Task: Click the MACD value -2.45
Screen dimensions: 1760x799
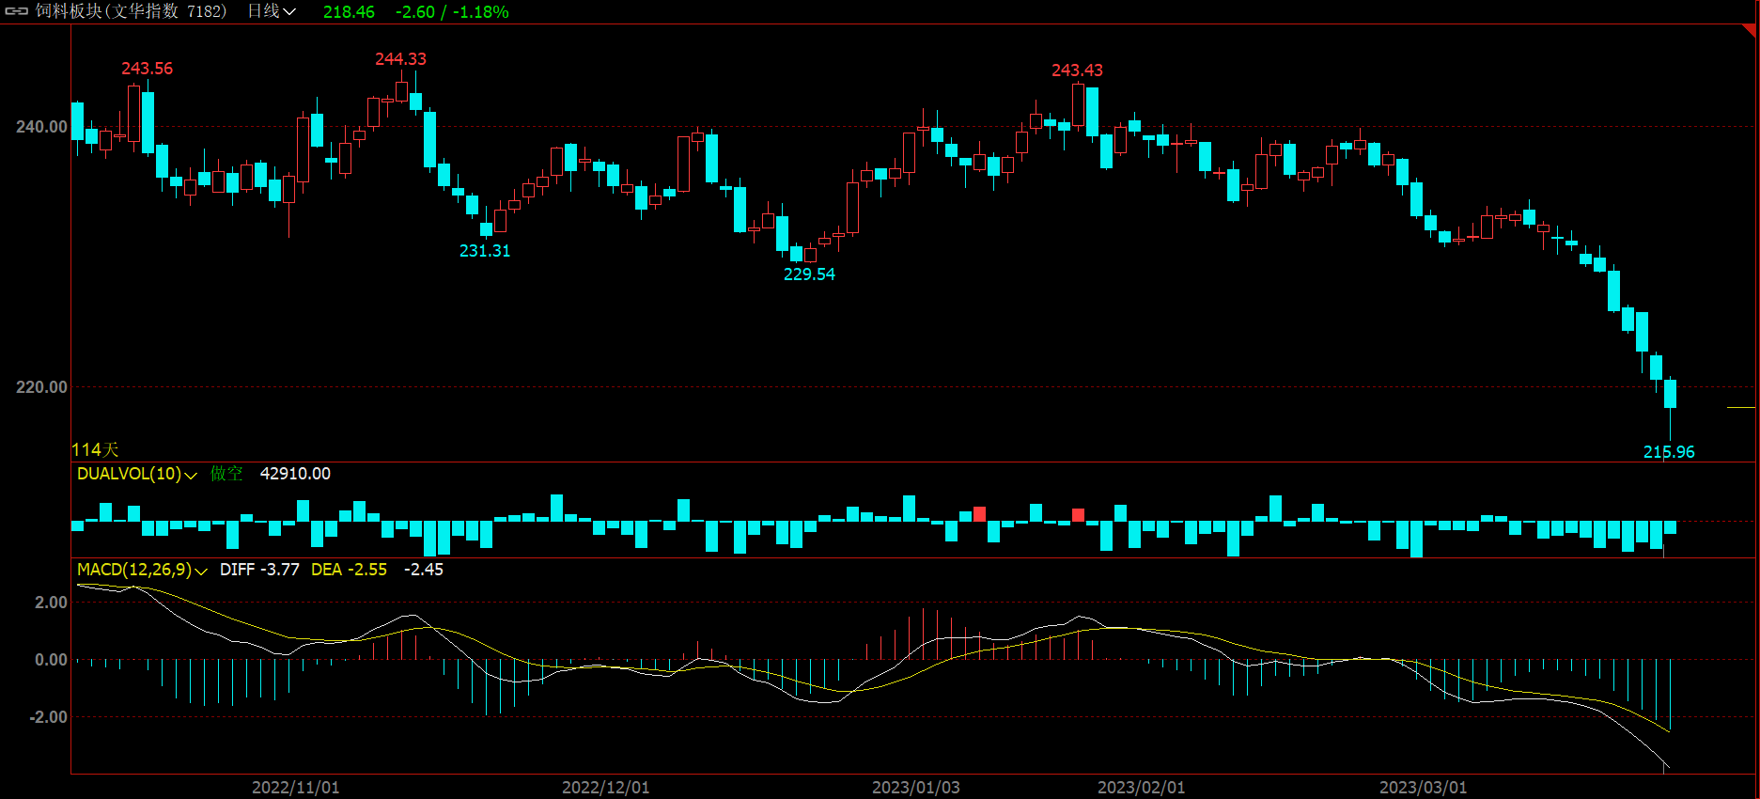Action: coord(423,570)
